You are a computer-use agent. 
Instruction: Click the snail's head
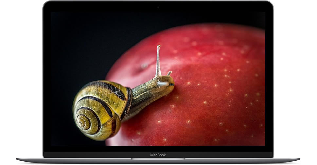165,82
